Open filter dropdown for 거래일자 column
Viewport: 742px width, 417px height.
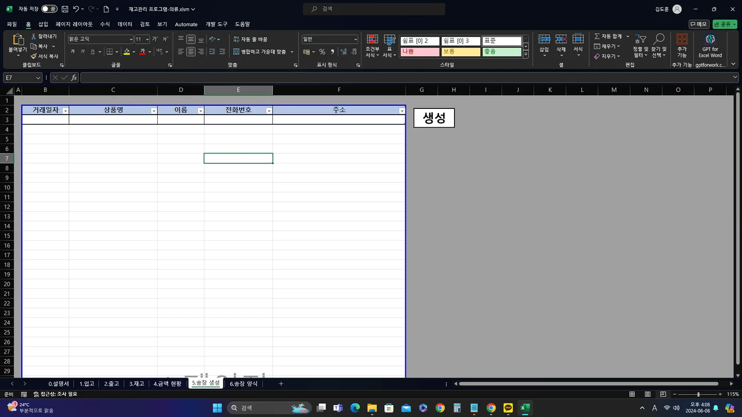(x=65, y=111)
